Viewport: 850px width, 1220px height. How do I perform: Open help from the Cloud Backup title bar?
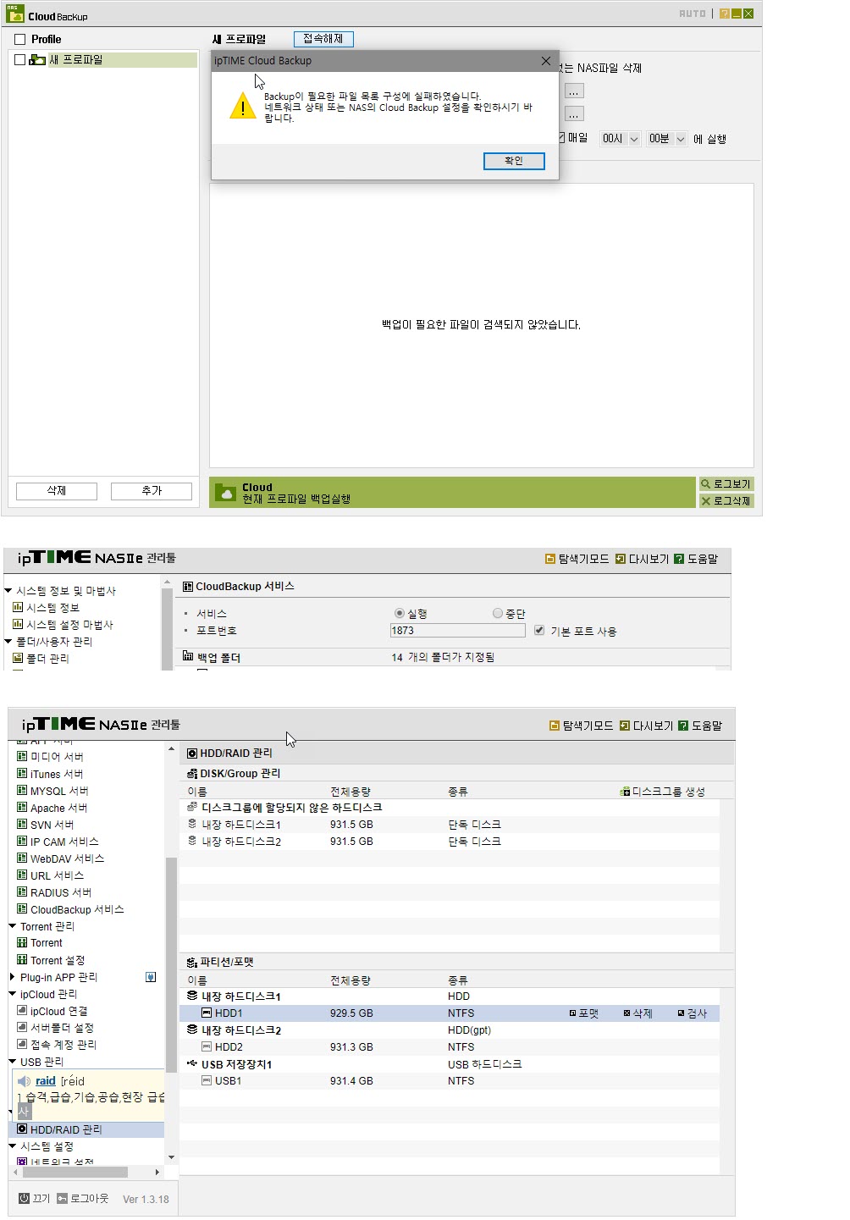[725, 14]
